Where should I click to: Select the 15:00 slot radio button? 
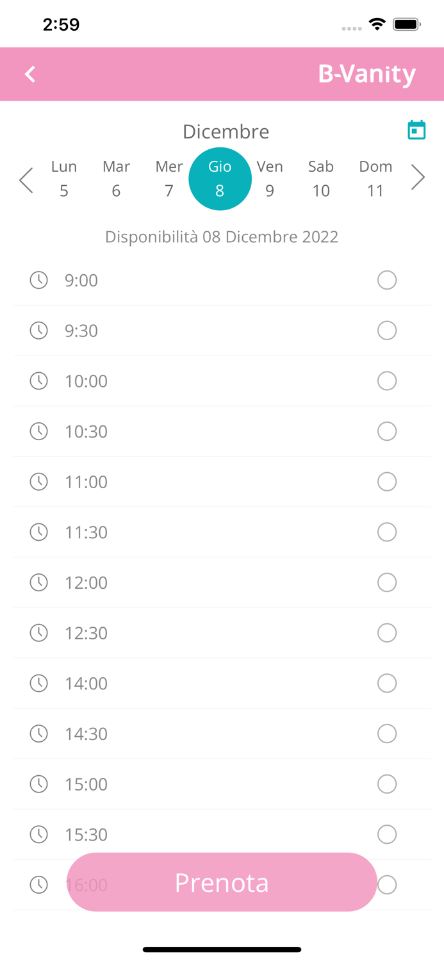click(x=387, y=784)
